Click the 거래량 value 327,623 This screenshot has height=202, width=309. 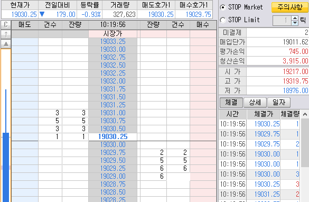click(124, 14)
